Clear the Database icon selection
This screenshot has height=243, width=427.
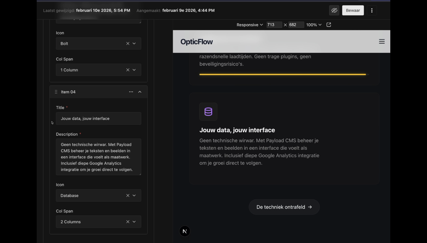click(128, 196)
